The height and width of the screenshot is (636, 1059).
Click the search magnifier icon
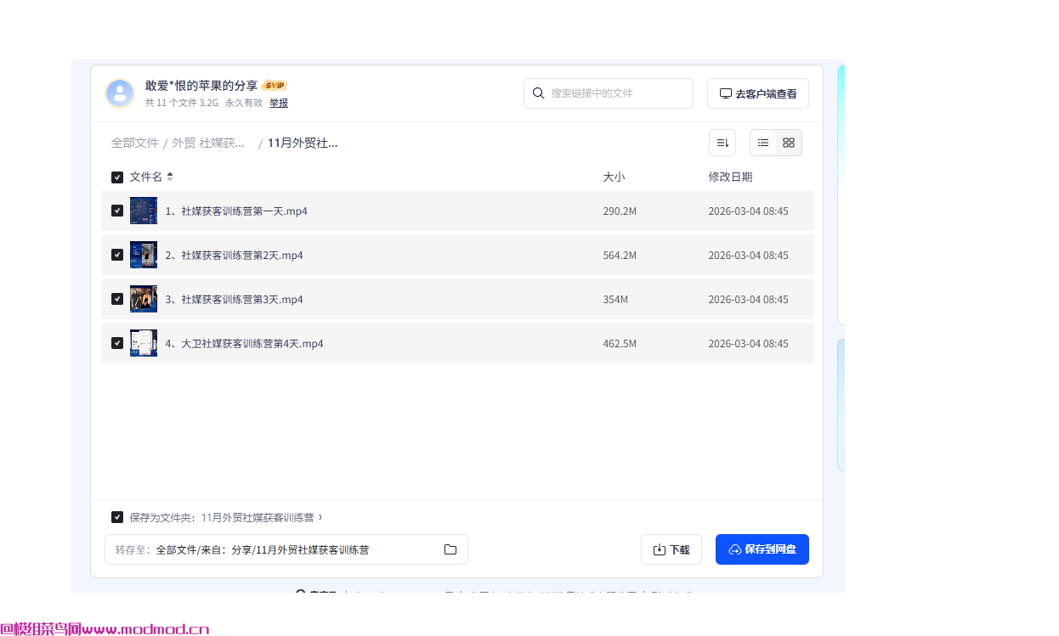pos(538,93)
